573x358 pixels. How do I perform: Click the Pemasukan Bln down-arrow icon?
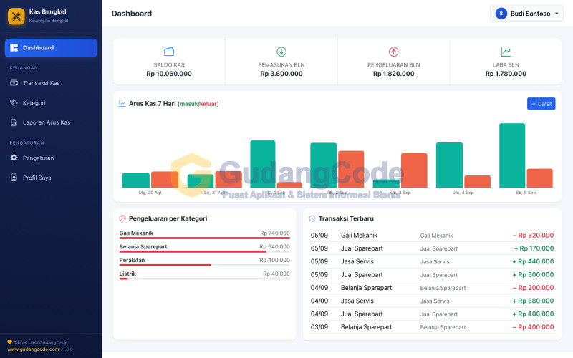(281, 52)
